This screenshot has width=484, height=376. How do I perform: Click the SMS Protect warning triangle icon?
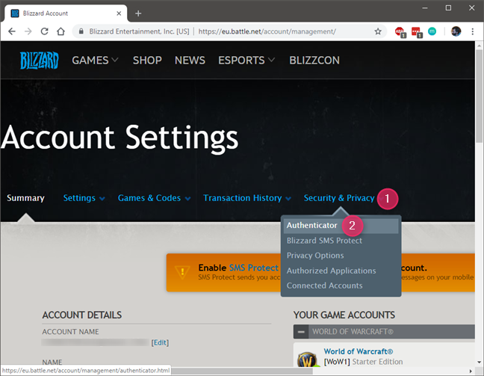182,272
